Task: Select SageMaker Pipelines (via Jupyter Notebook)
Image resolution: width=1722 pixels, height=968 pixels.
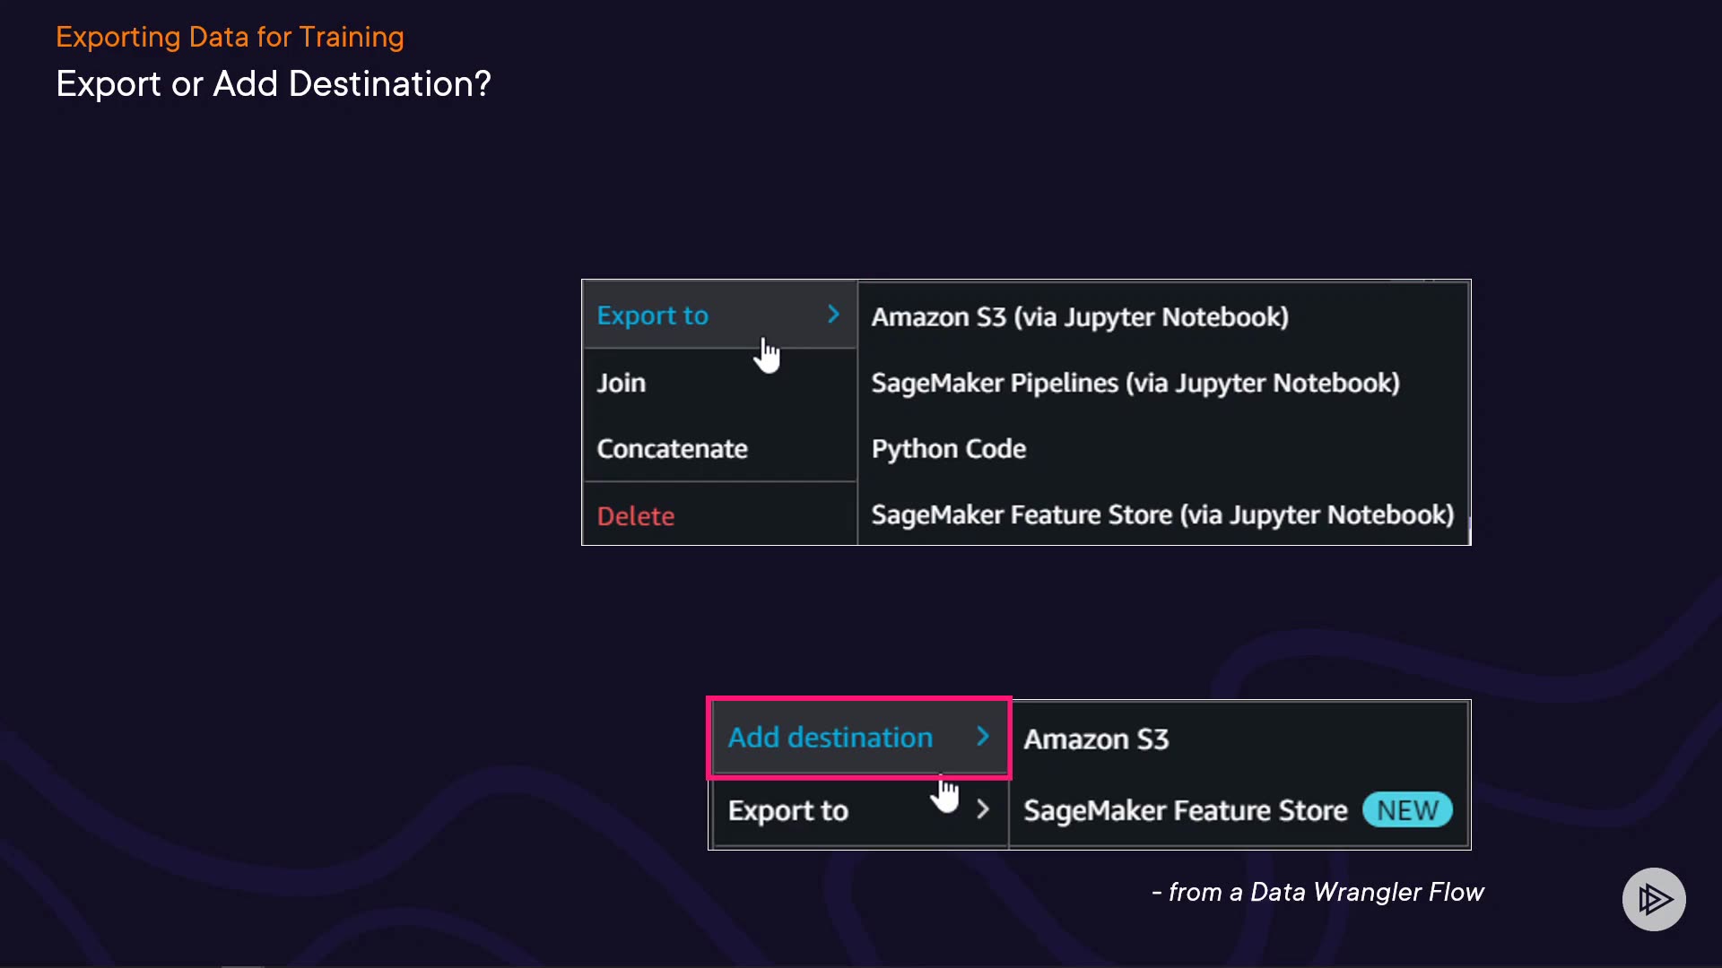Action: (1135, 383)
